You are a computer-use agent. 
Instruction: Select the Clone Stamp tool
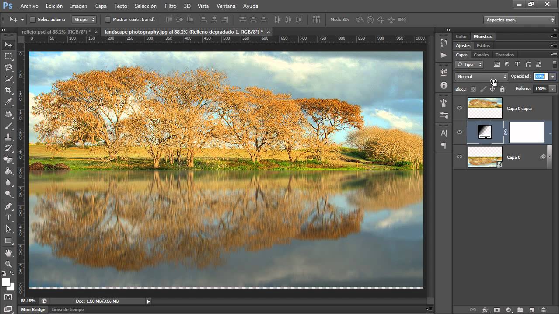(x=8, y=137)
